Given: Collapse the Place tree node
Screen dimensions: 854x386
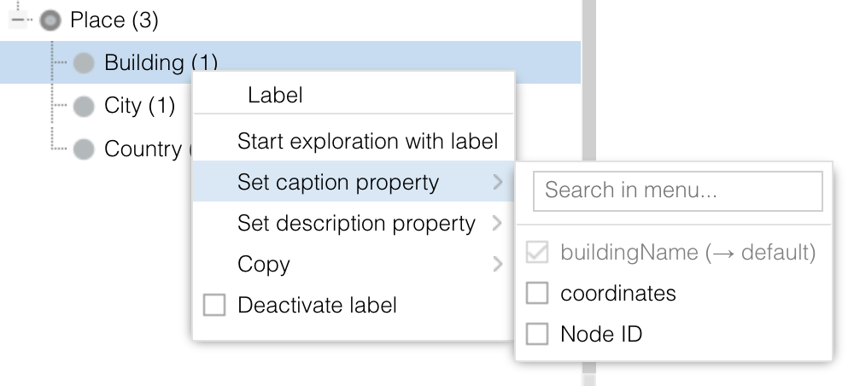Looking at the screenshot, I should click(22, 20).
